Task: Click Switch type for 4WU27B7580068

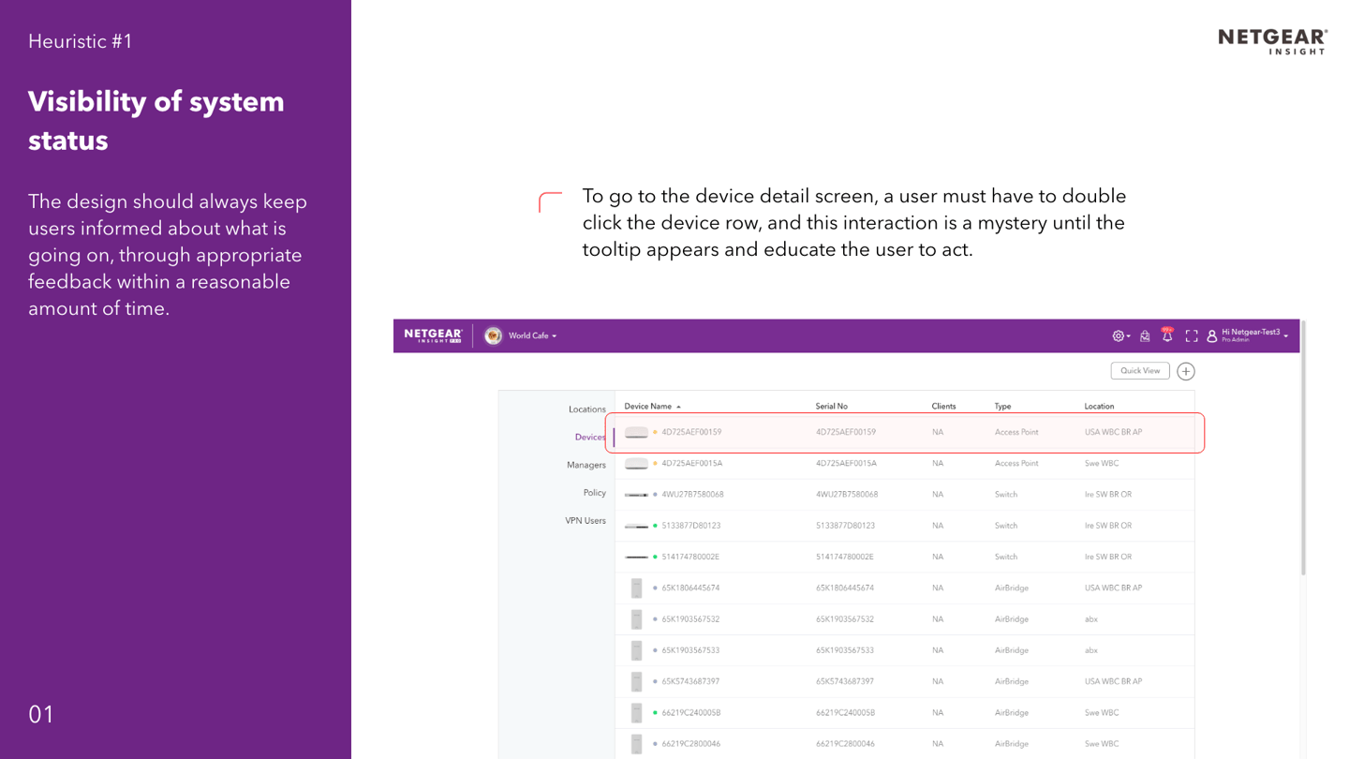Action: [1006, 495]
